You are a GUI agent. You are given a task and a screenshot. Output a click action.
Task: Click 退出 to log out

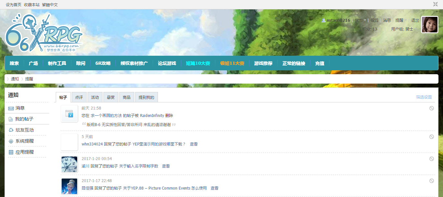click(x=415, y=20)
